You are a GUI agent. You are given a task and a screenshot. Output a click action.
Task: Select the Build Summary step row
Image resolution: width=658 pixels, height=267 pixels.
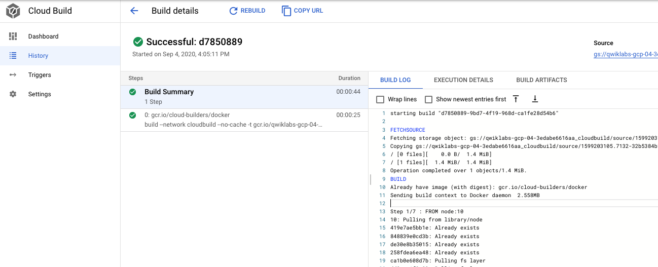pyautogui.click(x=244, y=97)
